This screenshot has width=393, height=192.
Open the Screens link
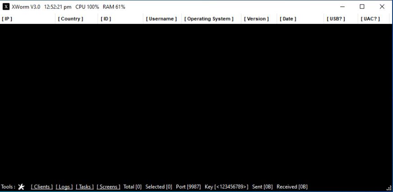point(109,187)
